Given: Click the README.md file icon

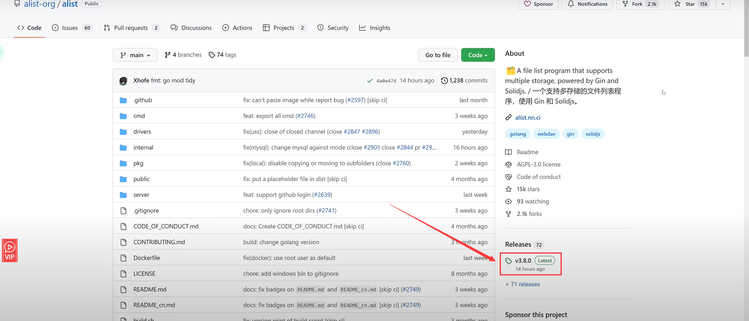Looking at the screenshot, I should (x=123, y=289).
